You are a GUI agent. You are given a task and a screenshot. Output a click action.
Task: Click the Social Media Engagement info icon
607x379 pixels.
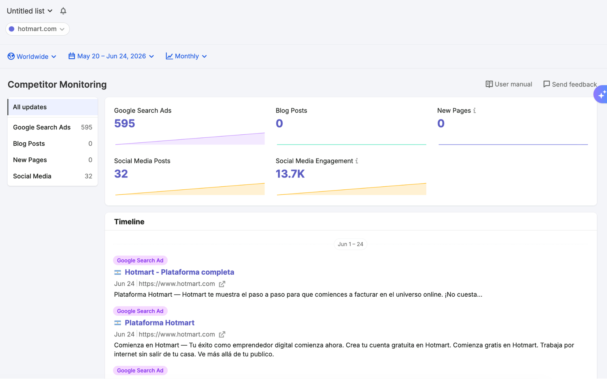click(x=357, y=161)
